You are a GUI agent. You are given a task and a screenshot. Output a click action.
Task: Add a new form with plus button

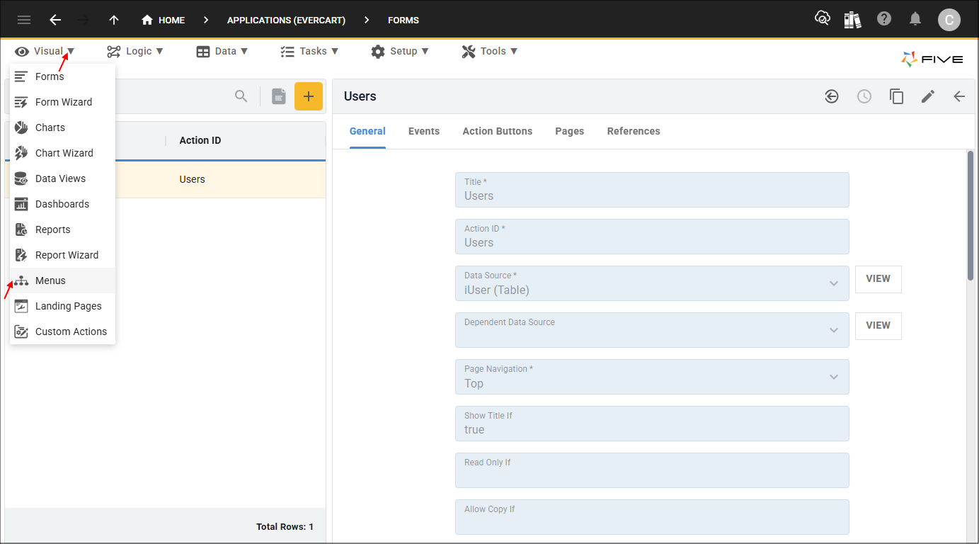click(x=309, y=96)
